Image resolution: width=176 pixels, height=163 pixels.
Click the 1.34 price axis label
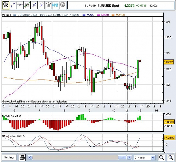coord(167,22)
